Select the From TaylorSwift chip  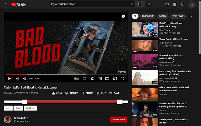(179, 16)
